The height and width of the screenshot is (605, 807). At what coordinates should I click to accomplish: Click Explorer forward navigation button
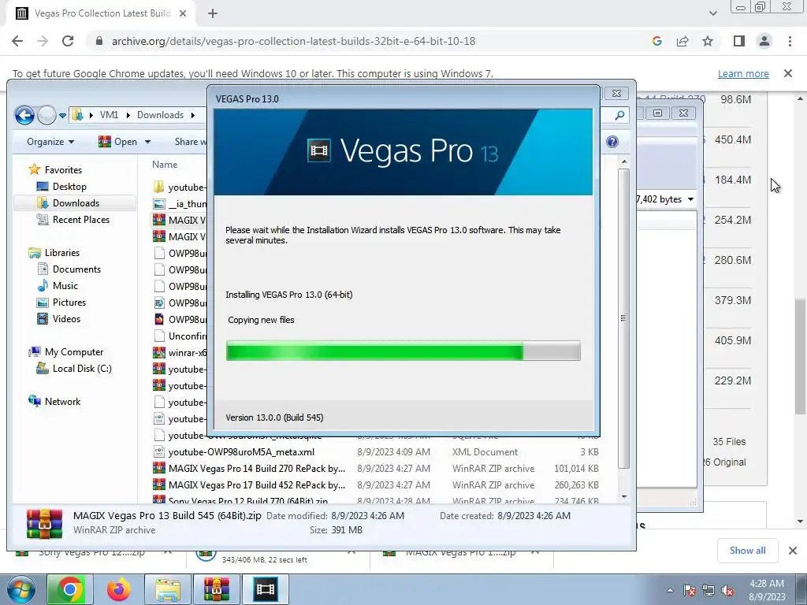pos(46,115)
